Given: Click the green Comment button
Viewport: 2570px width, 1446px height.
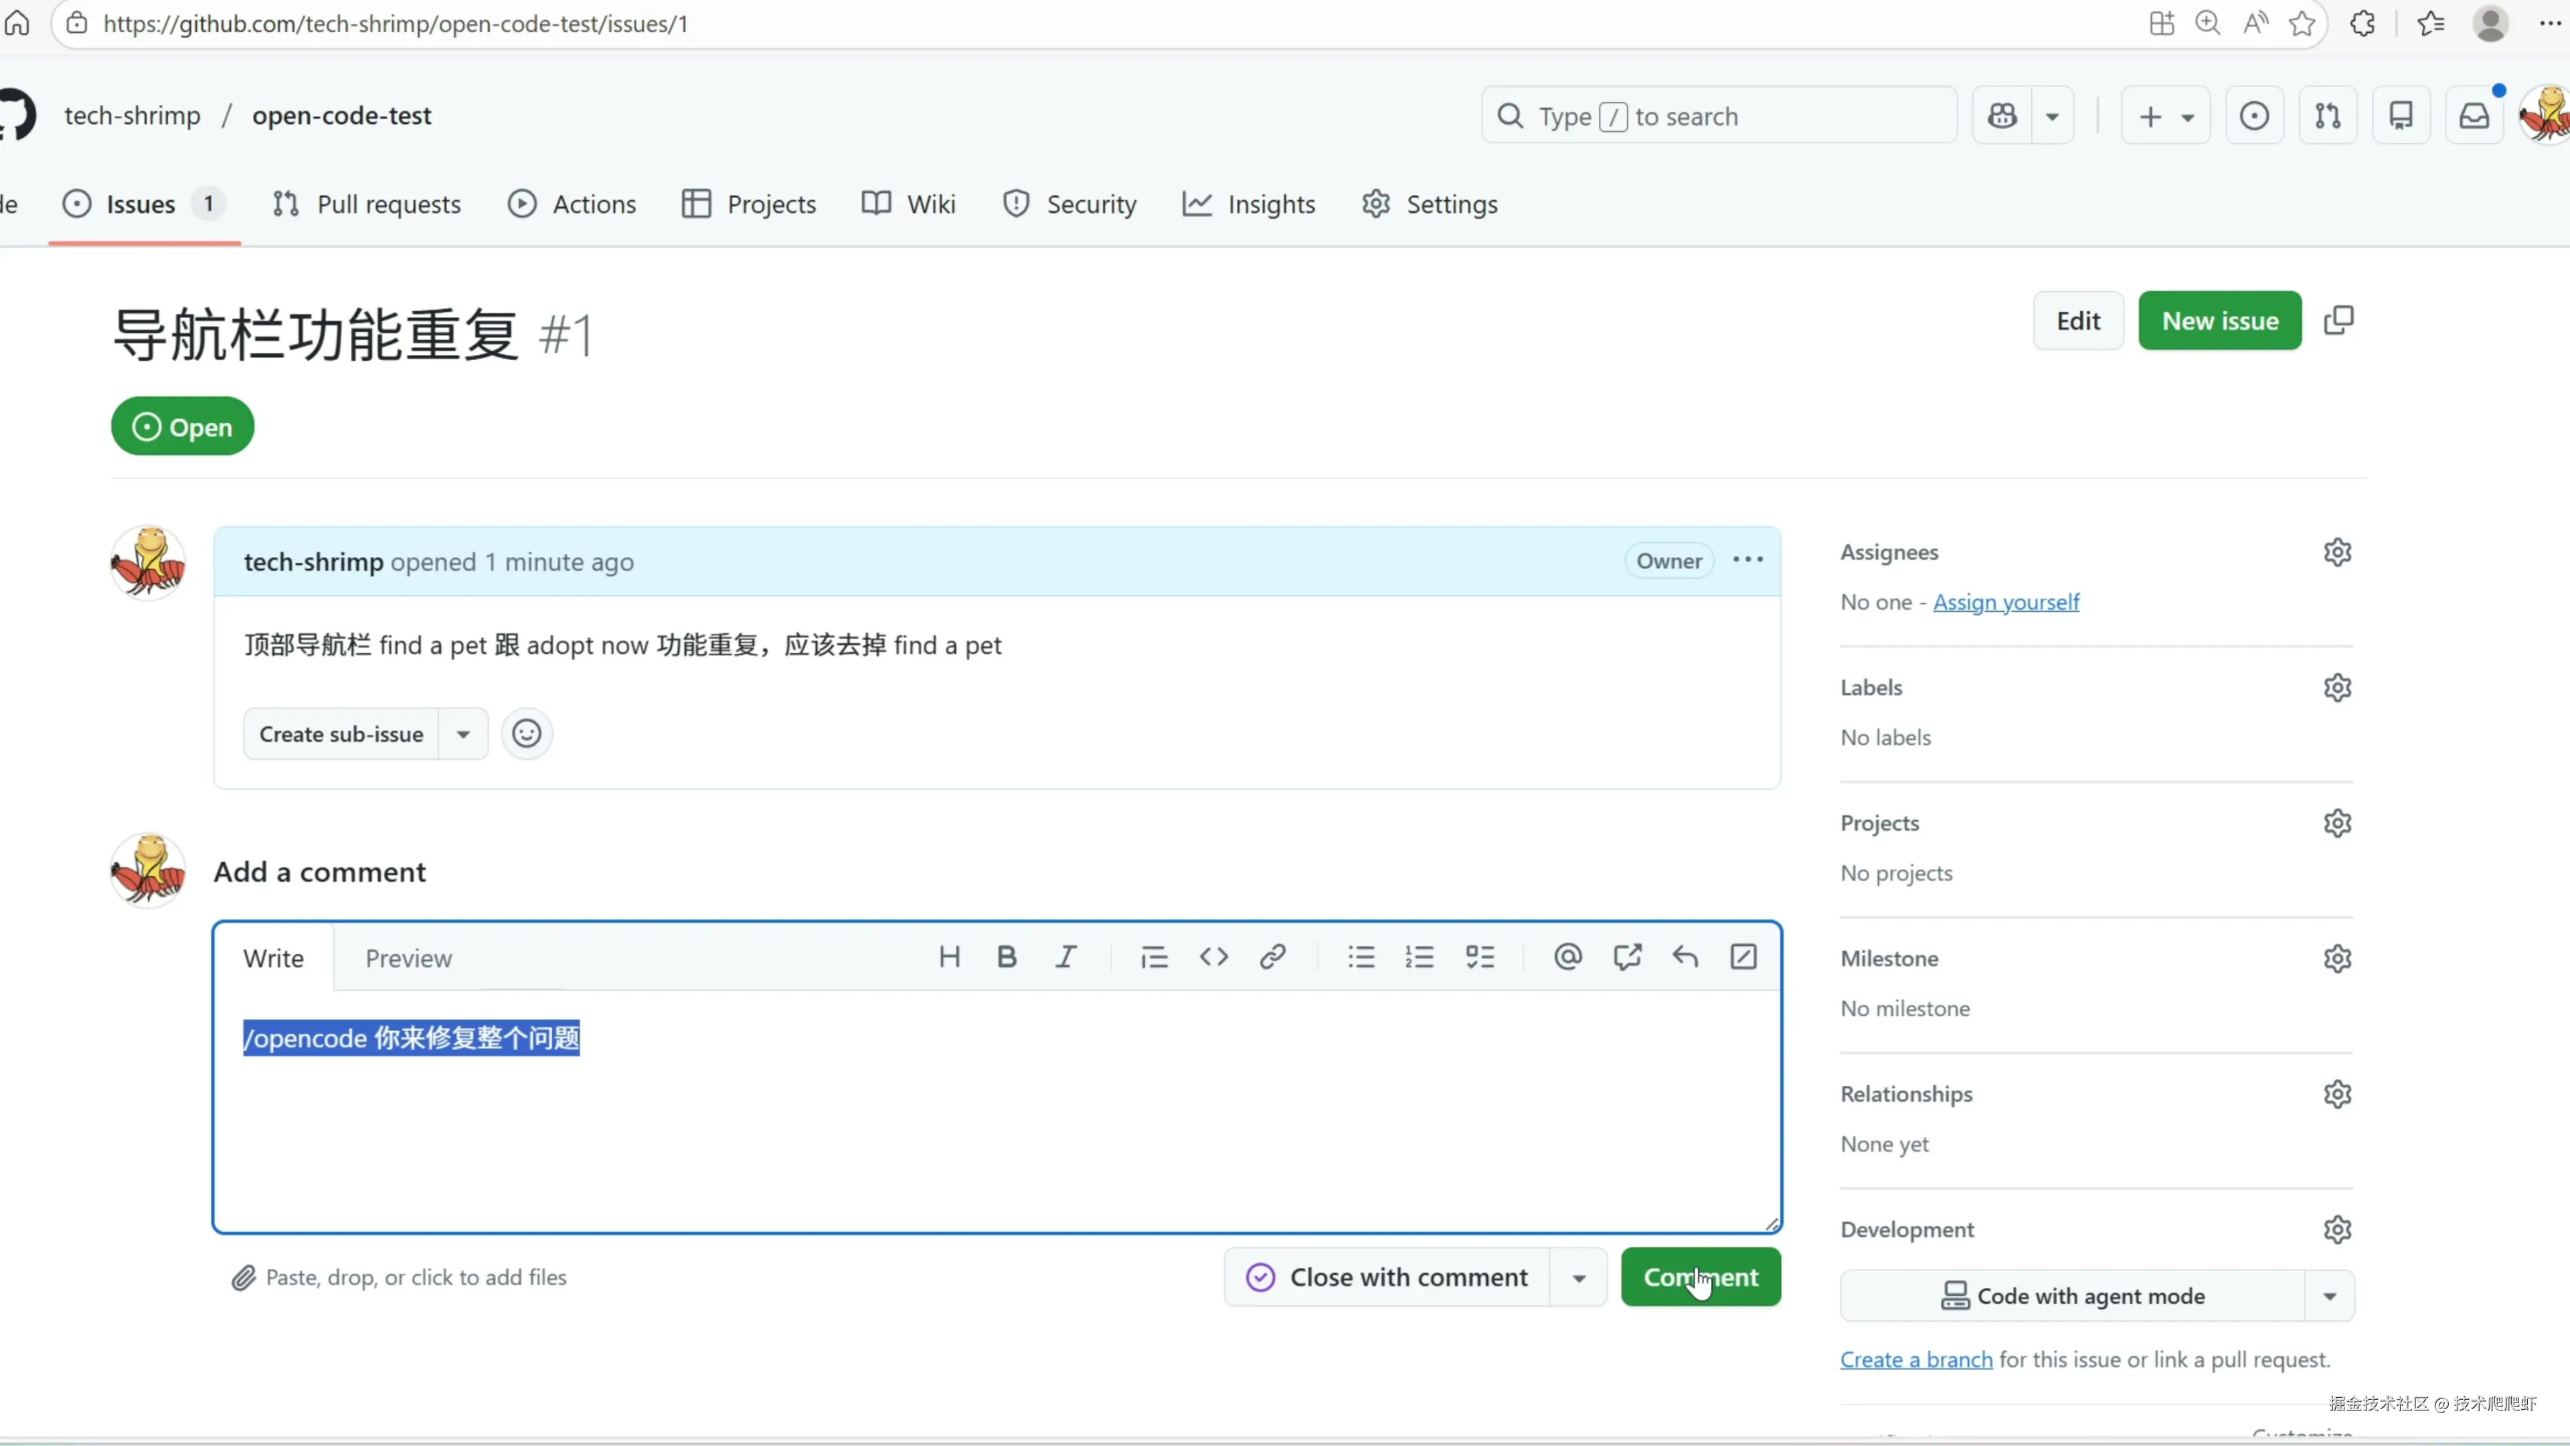Looking at the screenshot, I should click(x=1700, y=1277).
